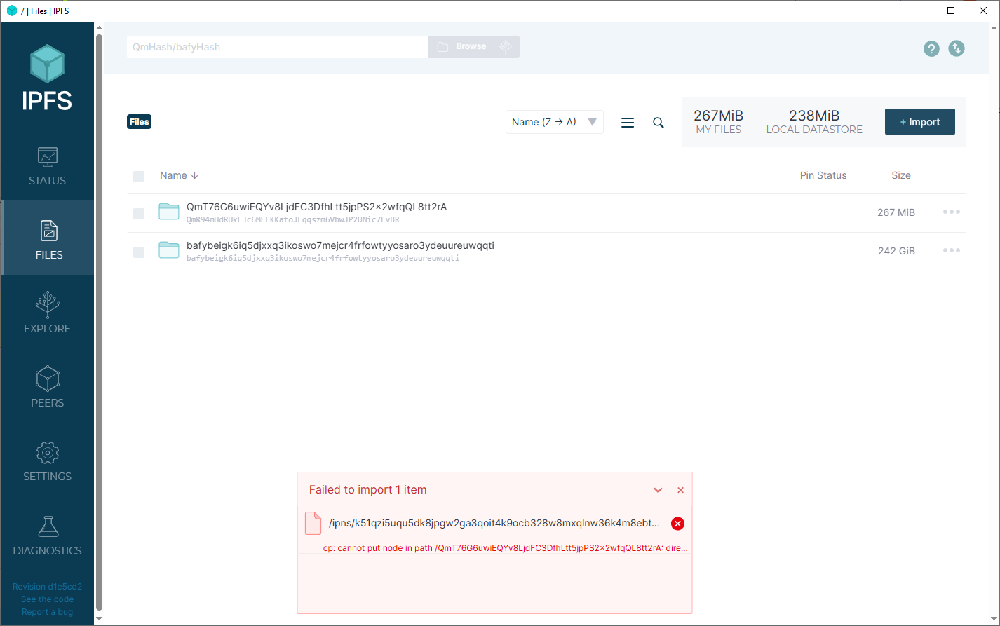Open the Settings page
This screenshot has height=626, width=1000.
[47, 461]
